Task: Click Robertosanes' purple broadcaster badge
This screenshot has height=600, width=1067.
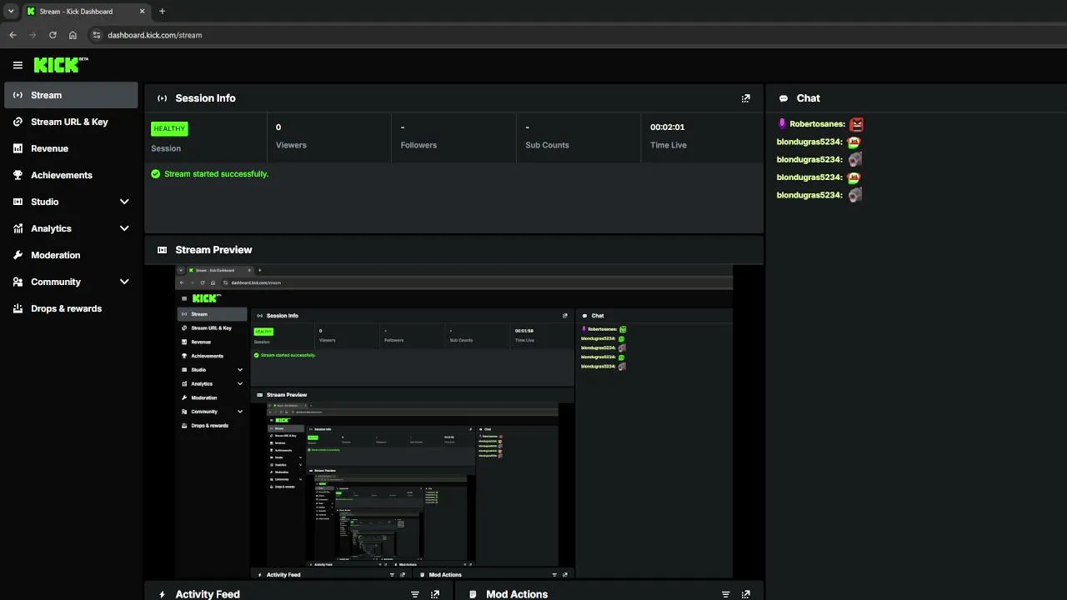Action: (x=782, y=123)
